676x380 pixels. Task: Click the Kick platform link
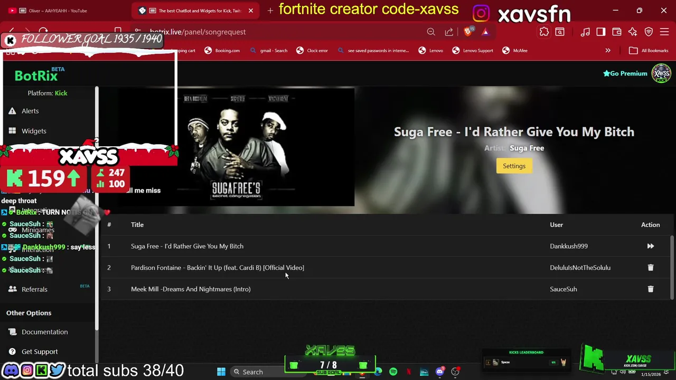point(61,93)
